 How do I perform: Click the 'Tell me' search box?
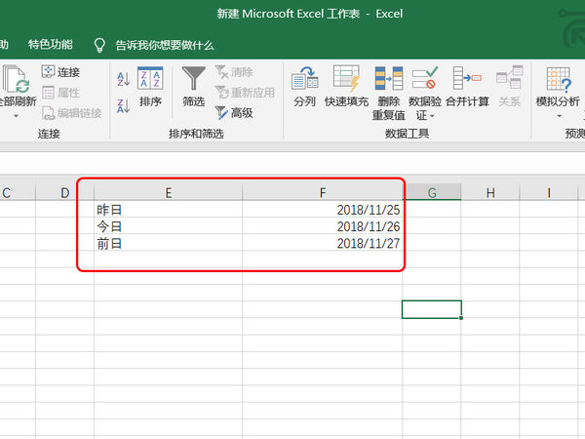point(164,45)
